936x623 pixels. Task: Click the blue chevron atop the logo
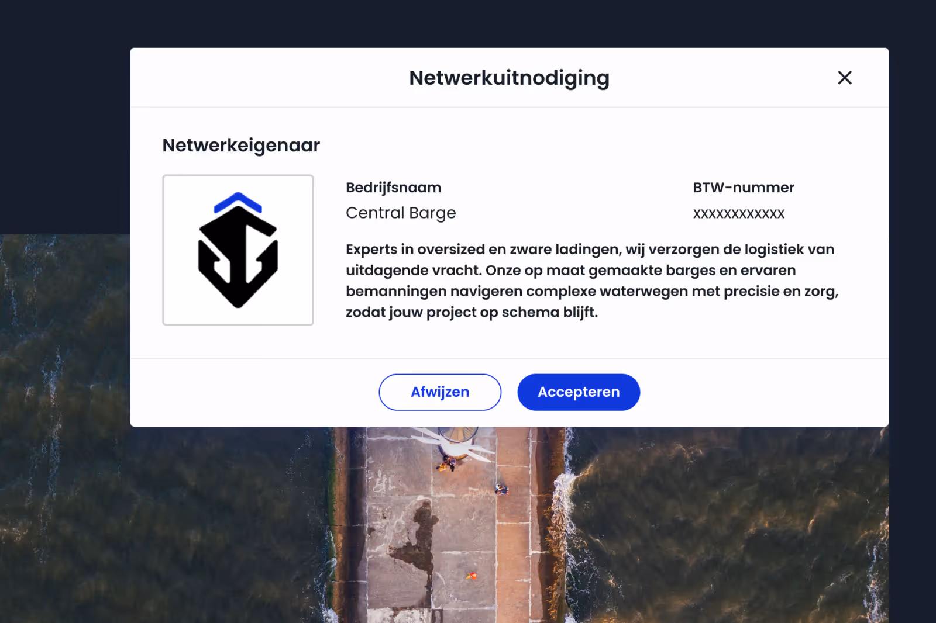(x=238, y=202)
